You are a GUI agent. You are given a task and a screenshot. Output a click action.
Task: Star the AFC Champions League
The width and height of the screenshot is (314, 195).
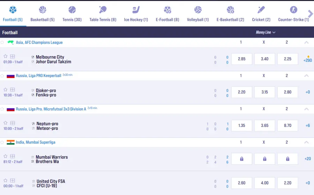[2, 43]
